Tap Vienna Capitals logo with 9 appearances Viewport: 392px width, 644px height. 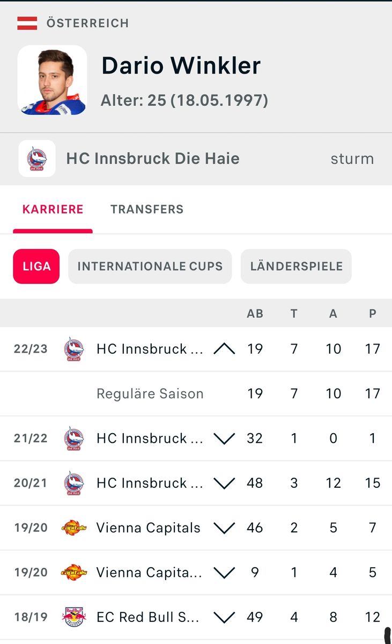(x=74, y=573)
